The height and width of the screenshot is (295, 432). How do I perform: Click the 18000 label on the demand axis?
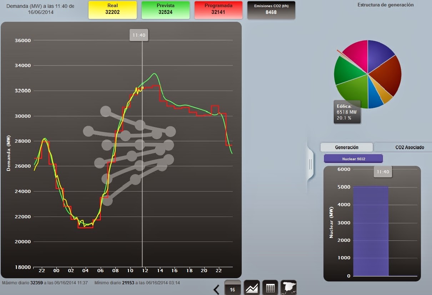(23, 267)
